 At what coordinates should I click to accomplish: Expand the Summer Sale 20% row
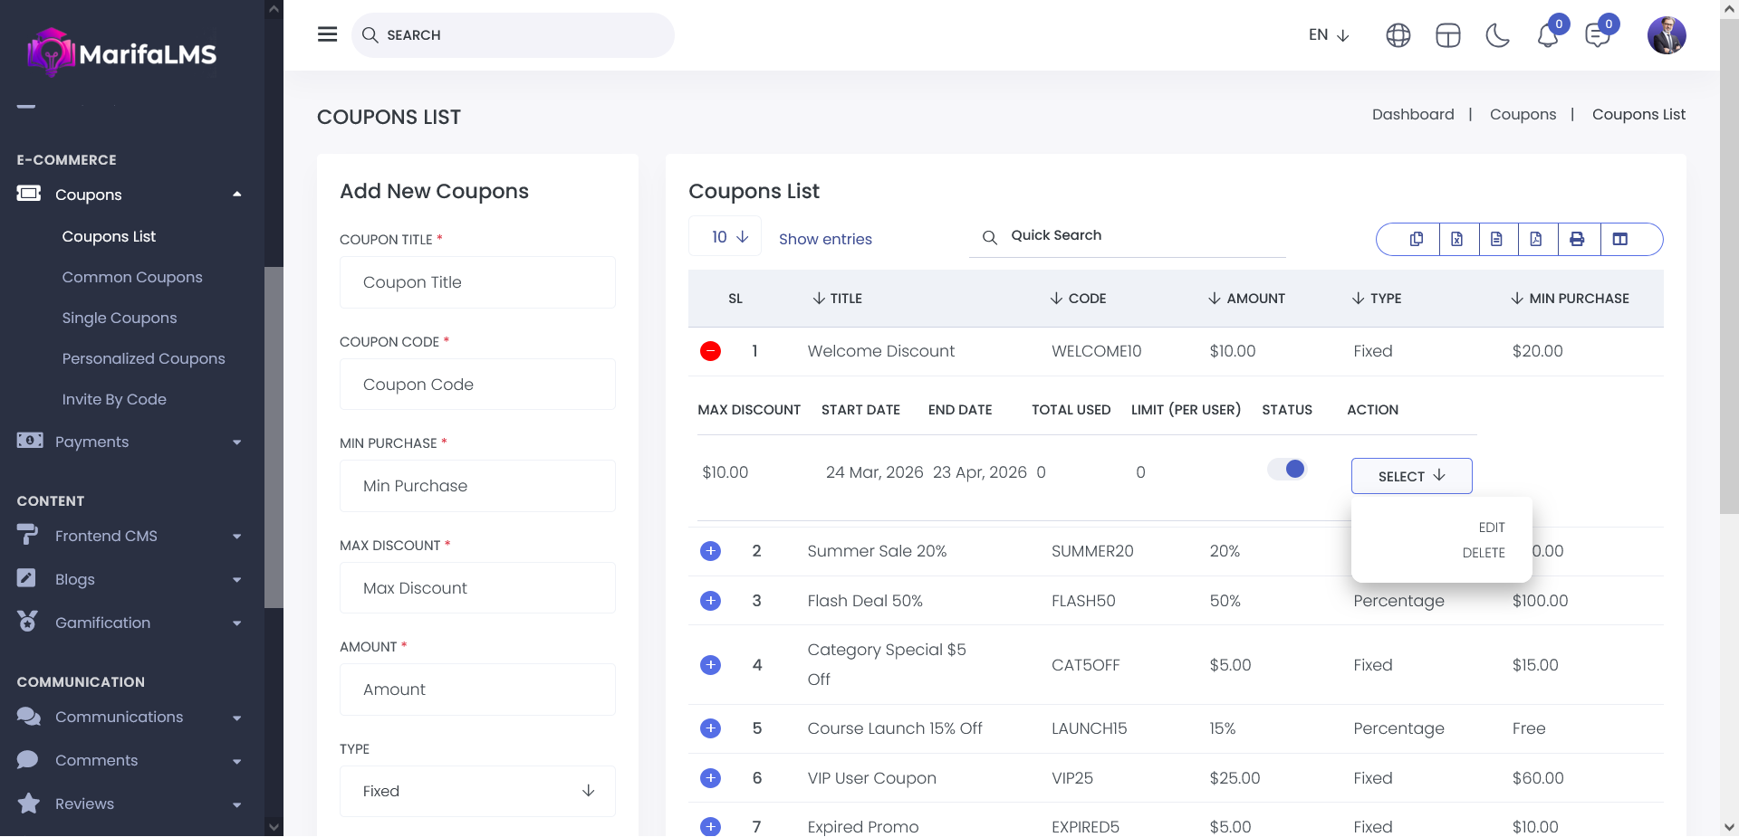pos(711,551)
